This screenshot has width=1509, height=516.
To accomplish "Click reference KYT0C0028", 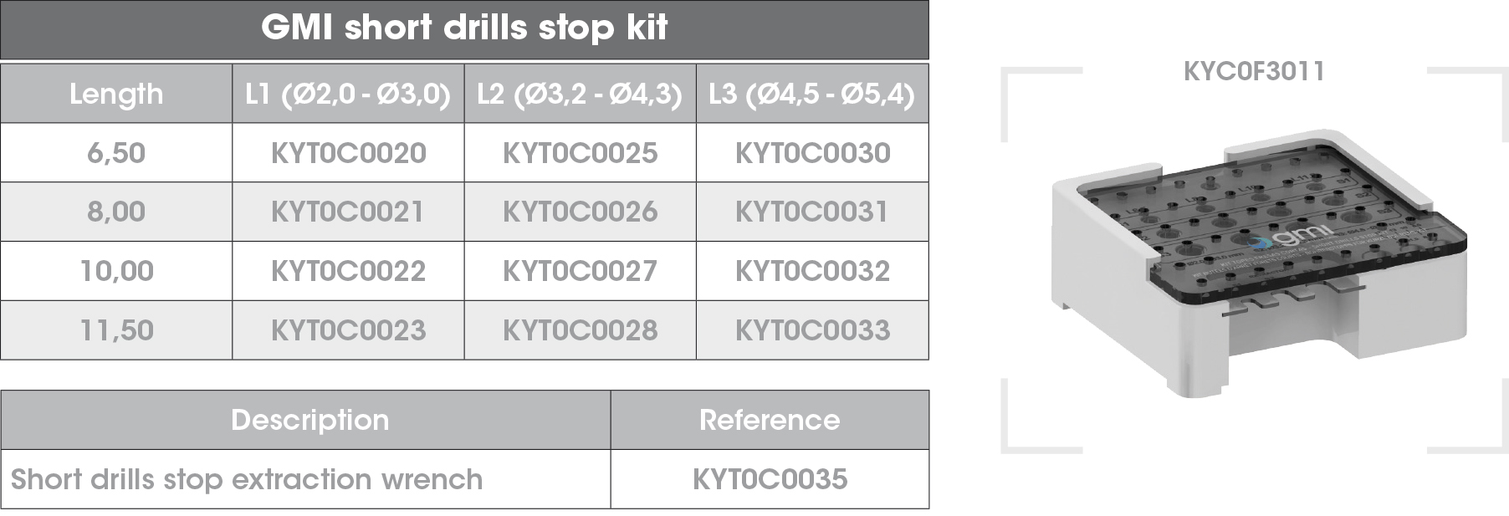I will (x=580, y=330).
